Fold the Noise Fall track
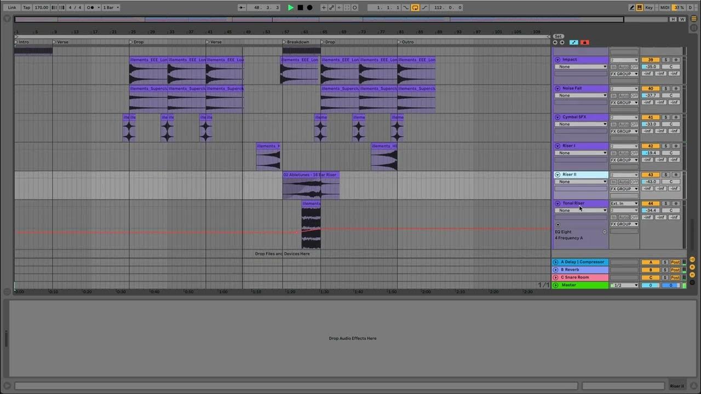Viewport: 701px width, 394px height. coord(558,88)
